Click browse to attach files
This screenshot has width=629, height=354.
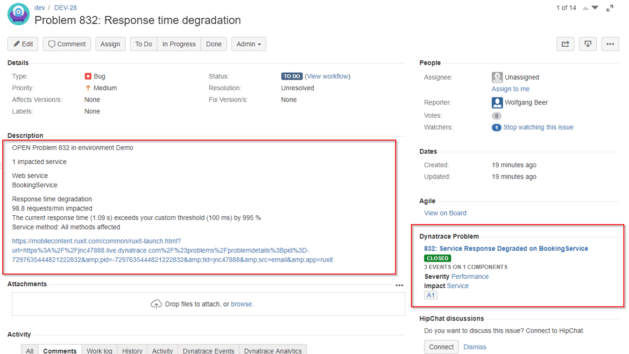[x=242, y=304]
